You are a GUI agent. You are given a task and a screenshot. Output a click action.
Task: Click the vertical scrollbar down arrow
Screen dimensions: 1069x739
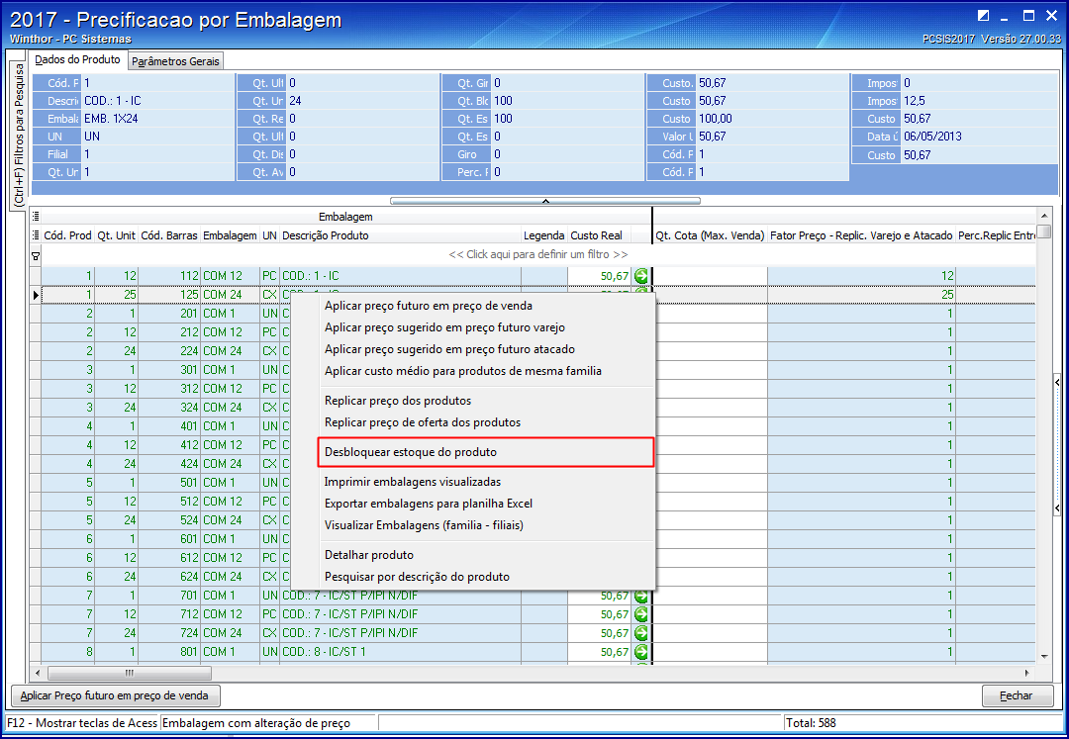click(x=1044, y=657)
